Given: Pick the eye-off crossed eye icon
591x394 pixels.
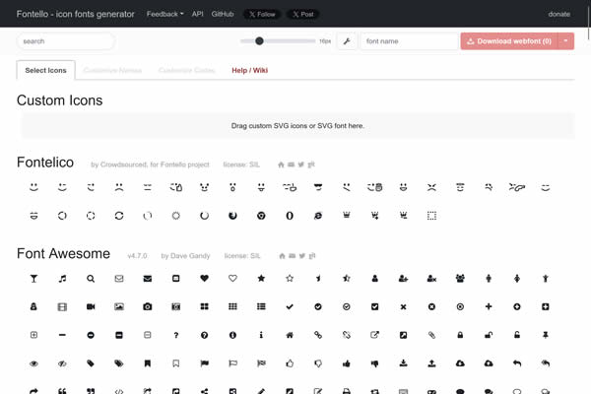Looking at the screenshot, I should (x=62, y=363).
